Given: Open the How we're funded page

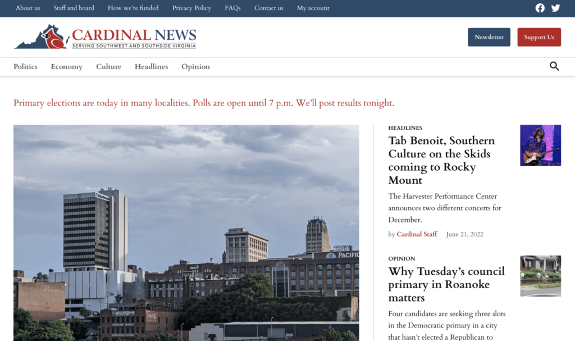Looking at the screenshot, I should click(x=133, y=8).
